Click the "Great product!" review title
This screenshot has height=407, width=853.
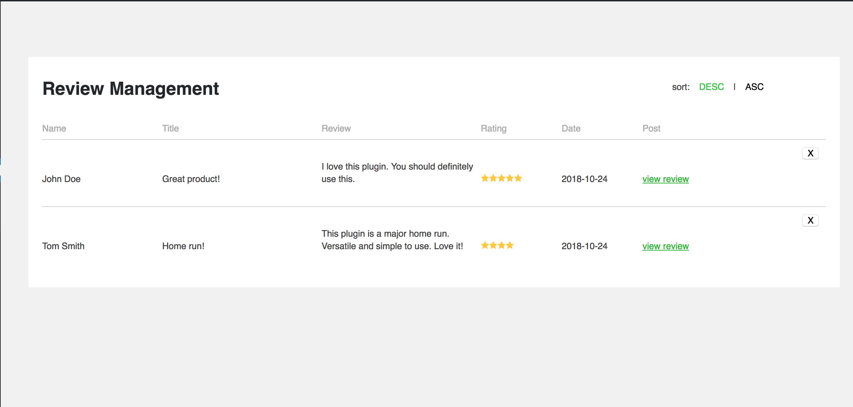(191, 179)
